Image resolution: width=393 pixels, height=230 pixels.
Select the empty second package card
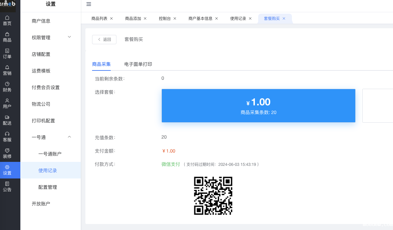[x=377, y=106]
